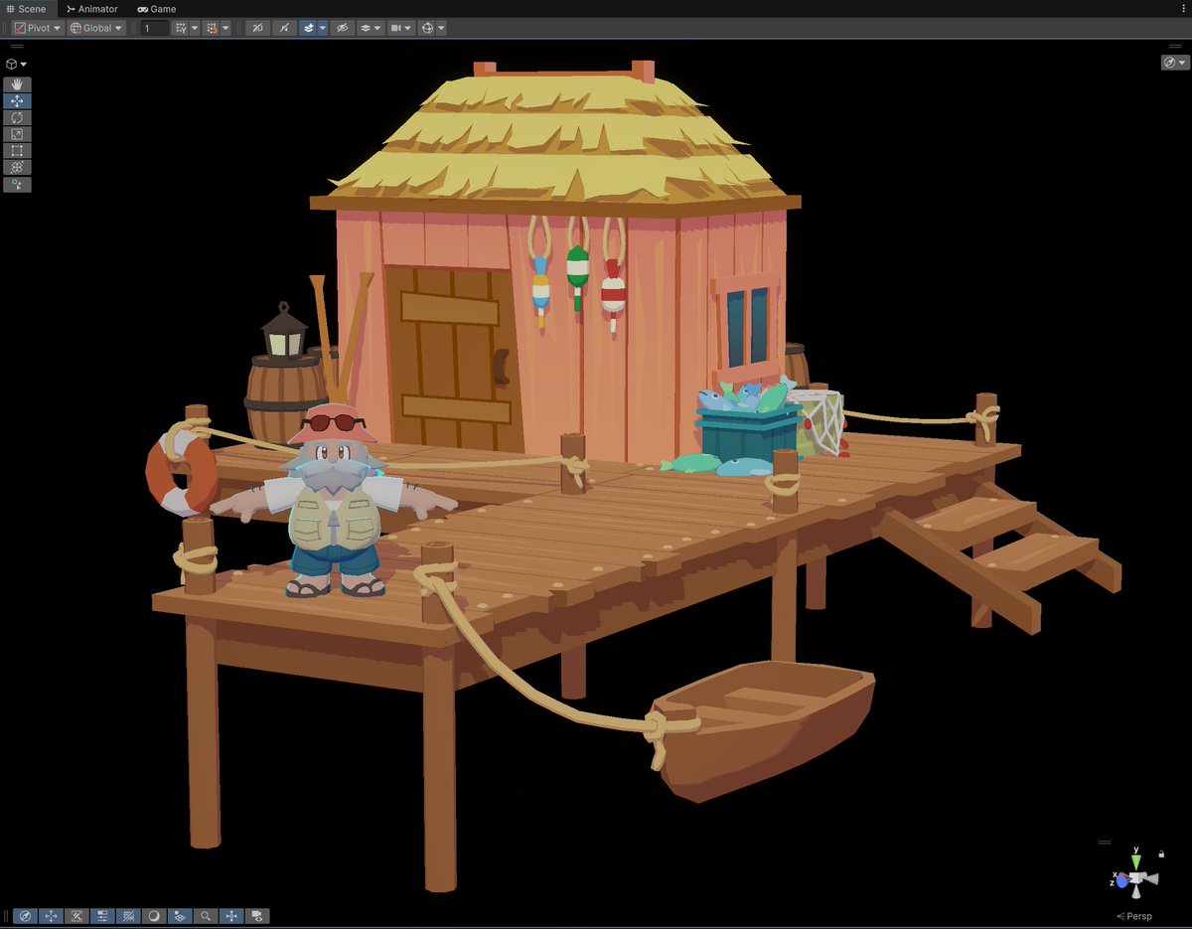Click the crescent circle icon in bottom toolbar
This screenshot has width=1192, height=929.
click(x=155, y=916)
